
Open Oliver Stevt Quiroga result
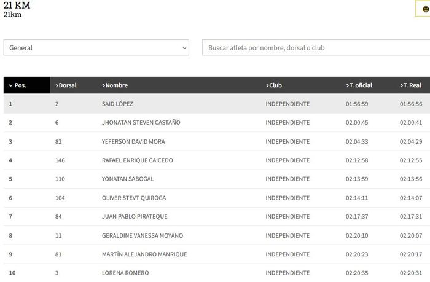point(134,198)
